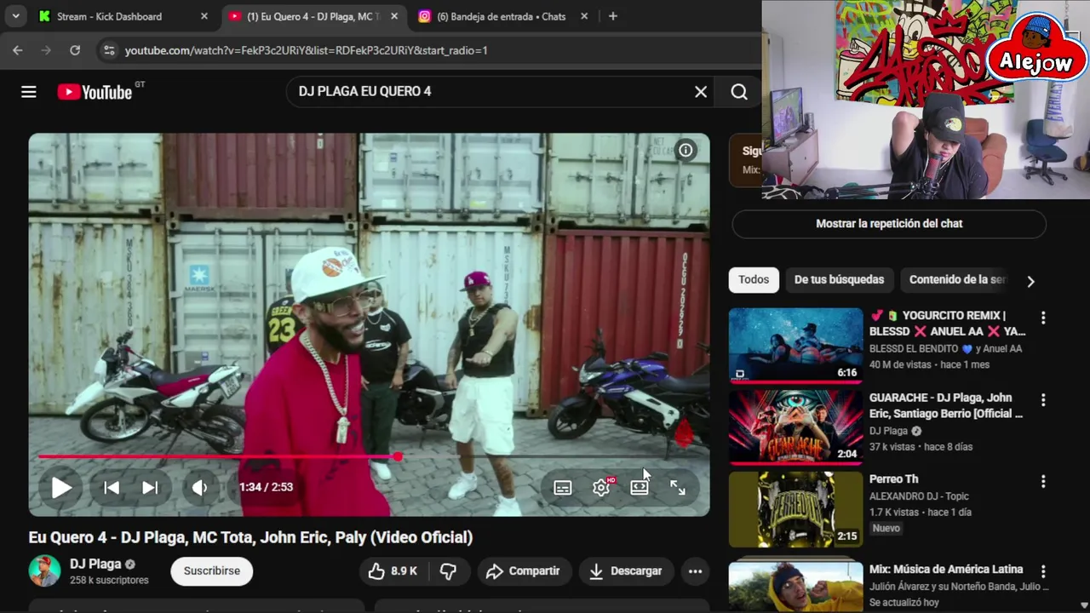Open Perreo Th video title

click(x=893, y=479)
